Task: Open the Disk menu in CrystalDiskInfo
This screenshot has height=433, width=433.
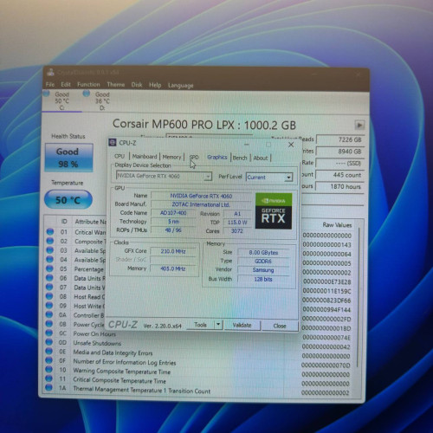Action: click(x=137, y=85)
